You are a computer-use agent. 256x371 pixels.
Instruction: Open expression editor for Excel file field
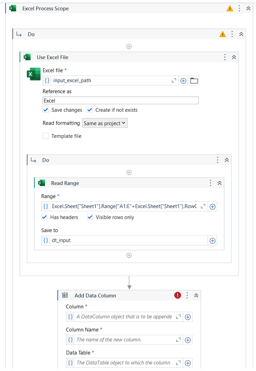174,81
